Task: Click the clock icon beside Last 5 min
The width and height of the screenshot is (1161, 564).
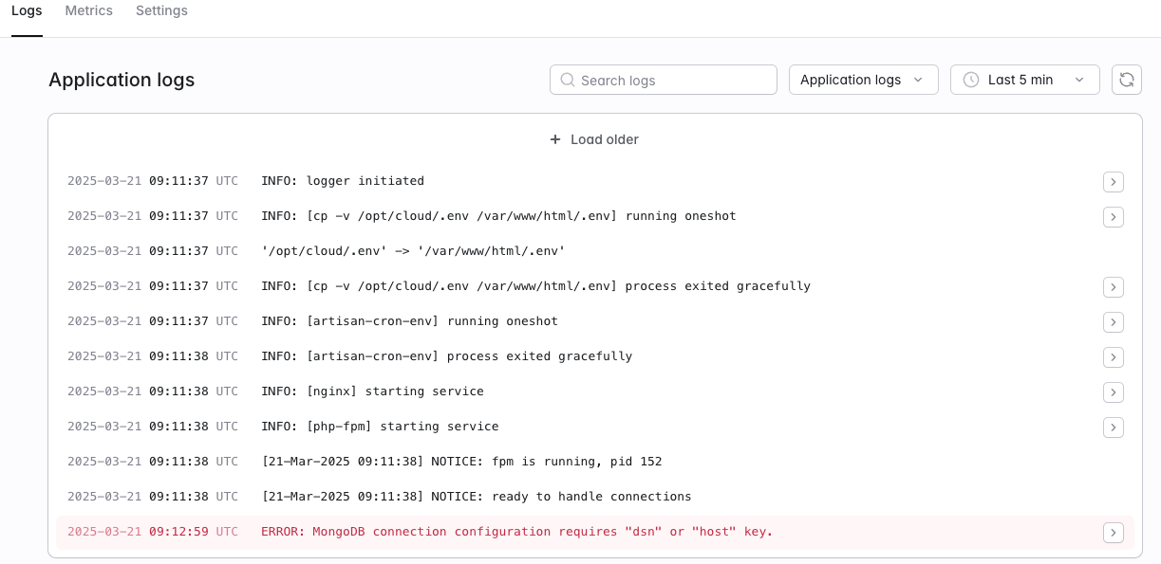Action: pyautogui.click(x=971, y=80)
